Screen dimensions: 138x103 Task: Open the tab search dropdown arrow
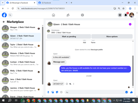click(x=3, y=3)
